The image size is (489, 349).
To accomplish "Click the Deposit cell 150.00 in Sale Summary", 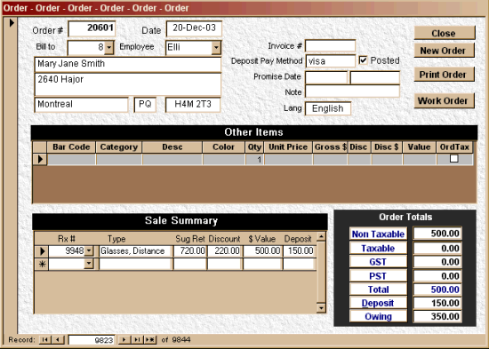I will 299,250.
